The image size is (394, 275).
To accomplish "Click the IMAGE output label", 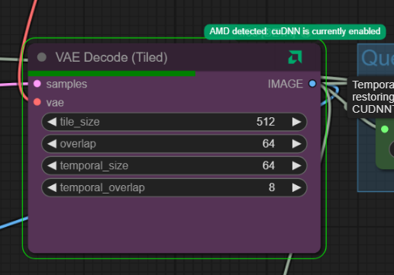I will [286, 84].
